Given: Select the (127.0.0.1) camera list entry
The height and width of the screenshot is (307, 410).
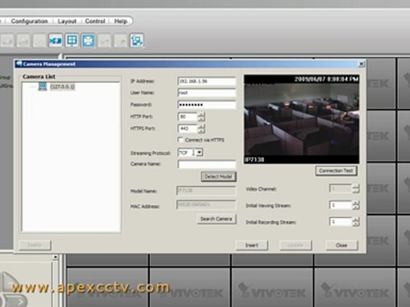Looking at the screenshot, I should (x=62, y=87).
